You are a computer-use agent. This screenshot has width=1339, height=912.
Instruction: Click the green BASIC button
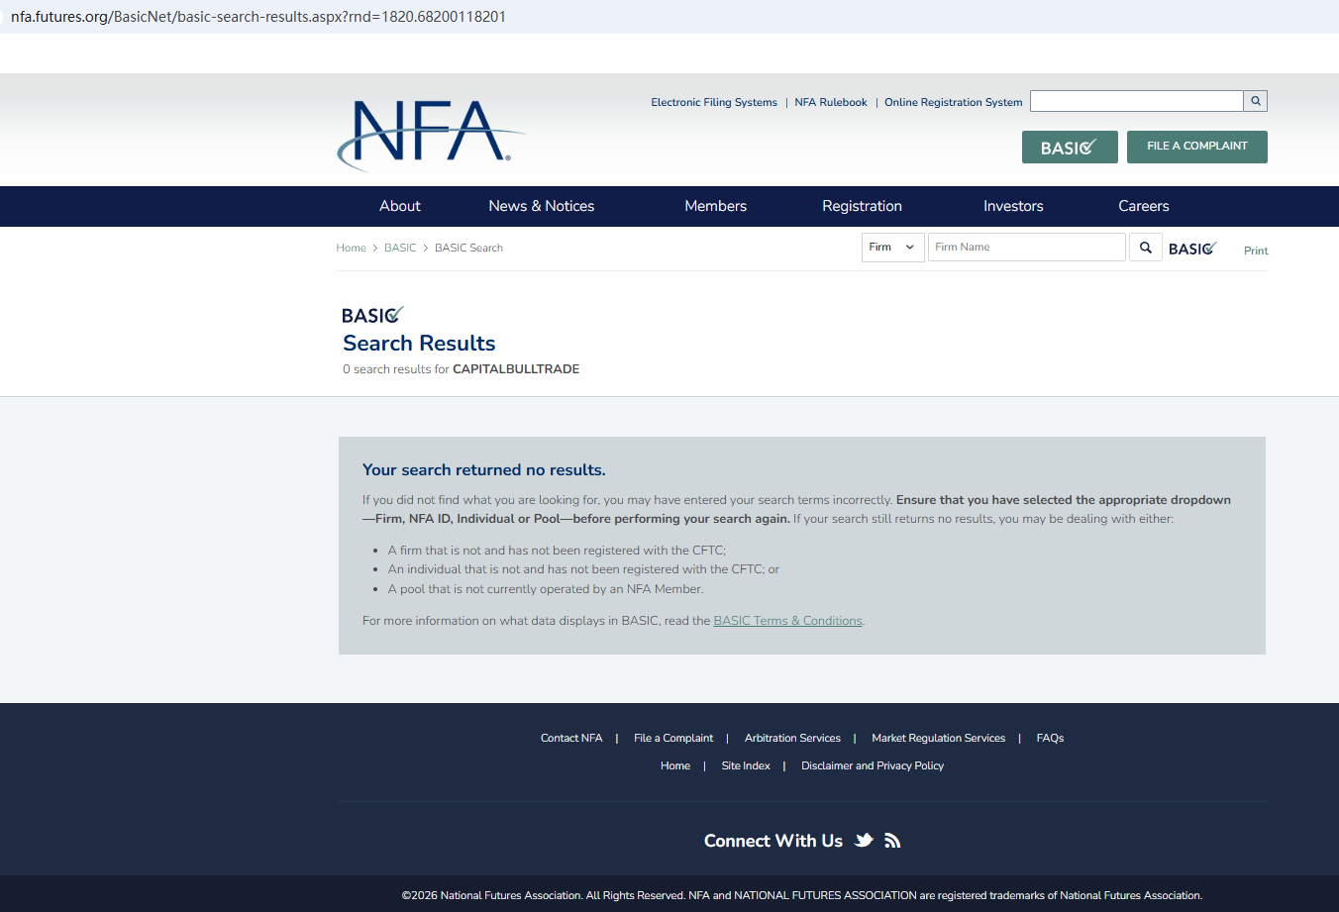[1070, 148]
